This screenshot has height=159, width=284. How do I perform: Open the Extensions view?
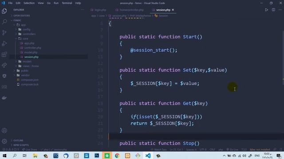(x=4, y=54)
